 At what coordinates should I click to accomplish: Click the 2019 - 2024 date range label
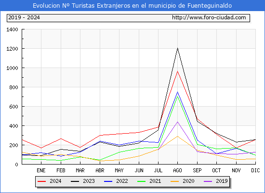pyautogui.click(x=24, y=17)
